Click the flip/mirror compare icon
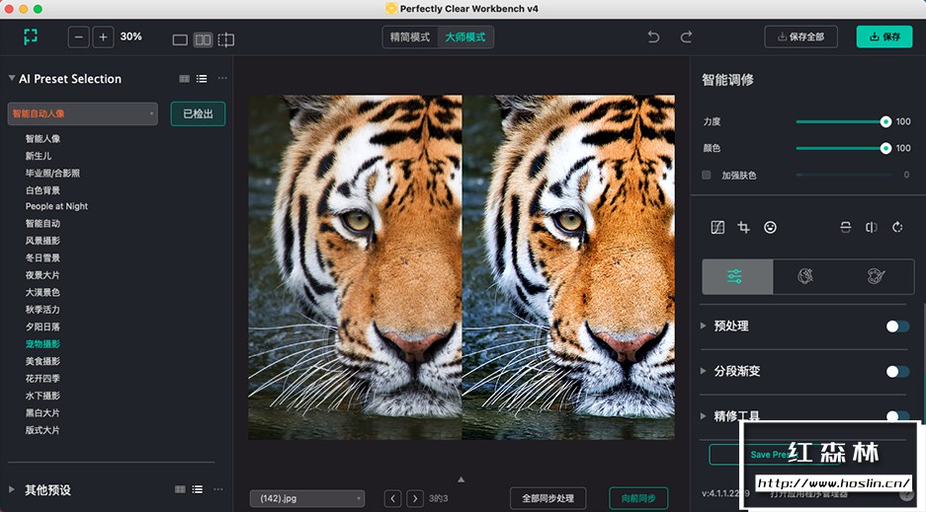This screenshot has width=926, height=512. click(871, 228)
